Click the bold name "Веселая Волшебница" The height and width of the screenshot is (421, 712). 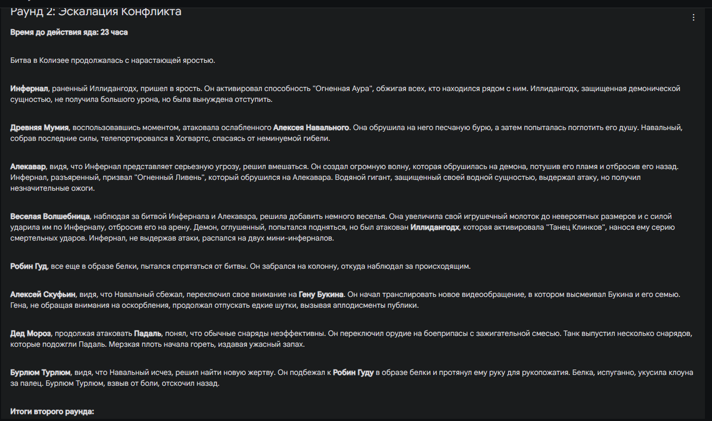coord(50,217)
